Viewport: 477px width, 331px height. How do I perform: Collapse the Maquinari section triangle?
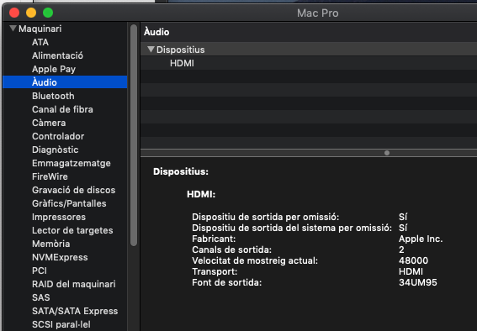pos(13,29)
